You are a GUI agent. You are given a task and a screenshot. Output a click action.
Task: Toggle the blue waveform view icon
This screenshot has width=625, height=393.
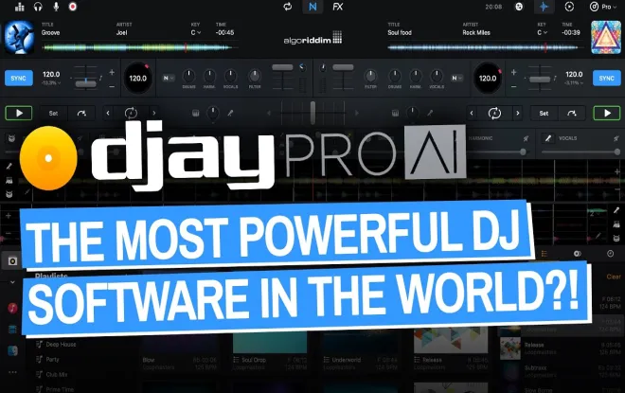click(544, 7)
